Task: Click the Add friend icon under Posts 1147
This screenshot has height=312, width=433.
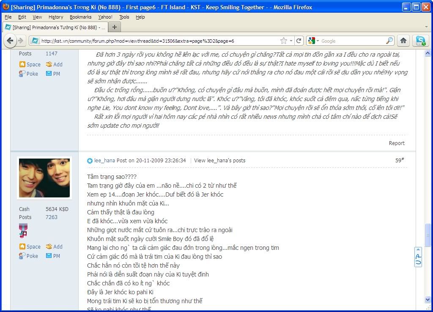Action: [49, 64]
